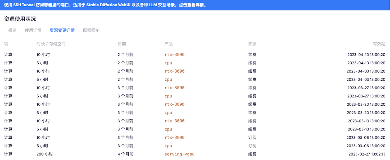Image resolution: width=390 pixels, height=160 pixels.
Task: Switch to the 概览 tab
Action: (12, 30)
